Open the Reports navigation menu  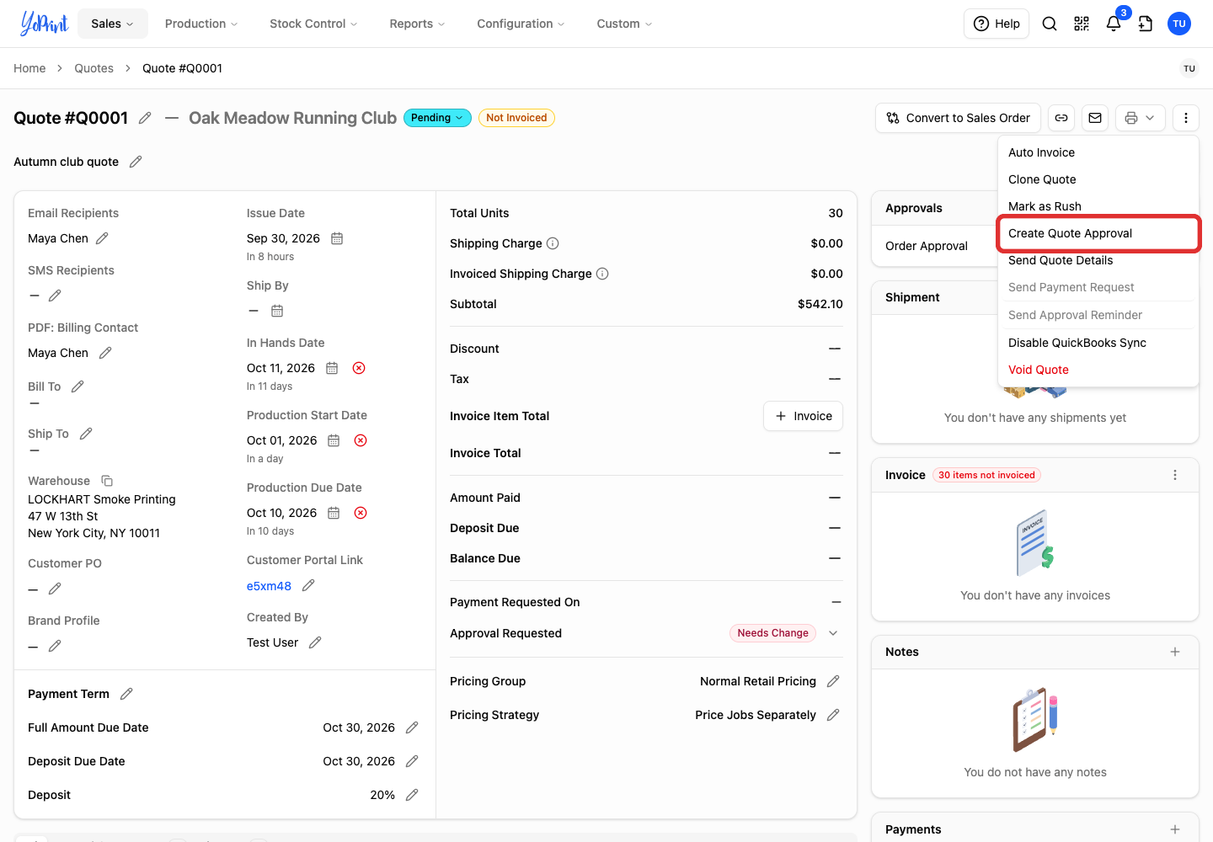[x=417, y=24]
